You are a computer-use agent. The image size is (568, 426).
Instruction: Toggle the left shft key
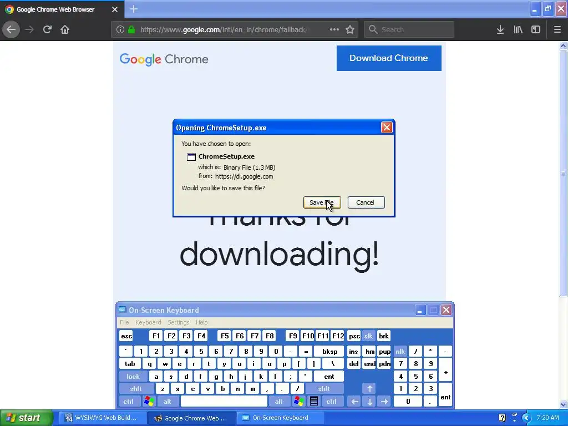click(x=136, y=389)
